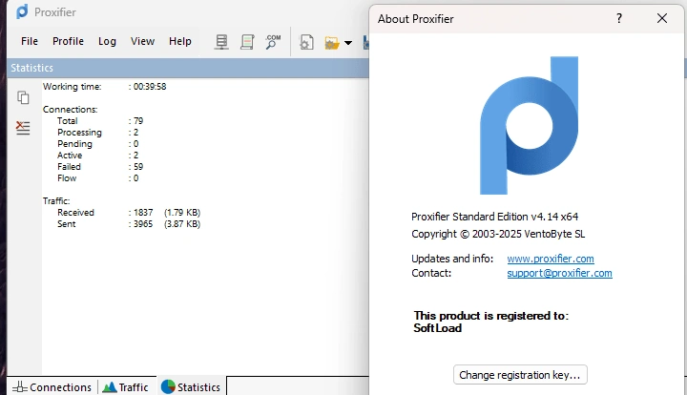Click the Proxifier Standard Edition version text
The image size is (687, 395).
[x=494, y=217]
